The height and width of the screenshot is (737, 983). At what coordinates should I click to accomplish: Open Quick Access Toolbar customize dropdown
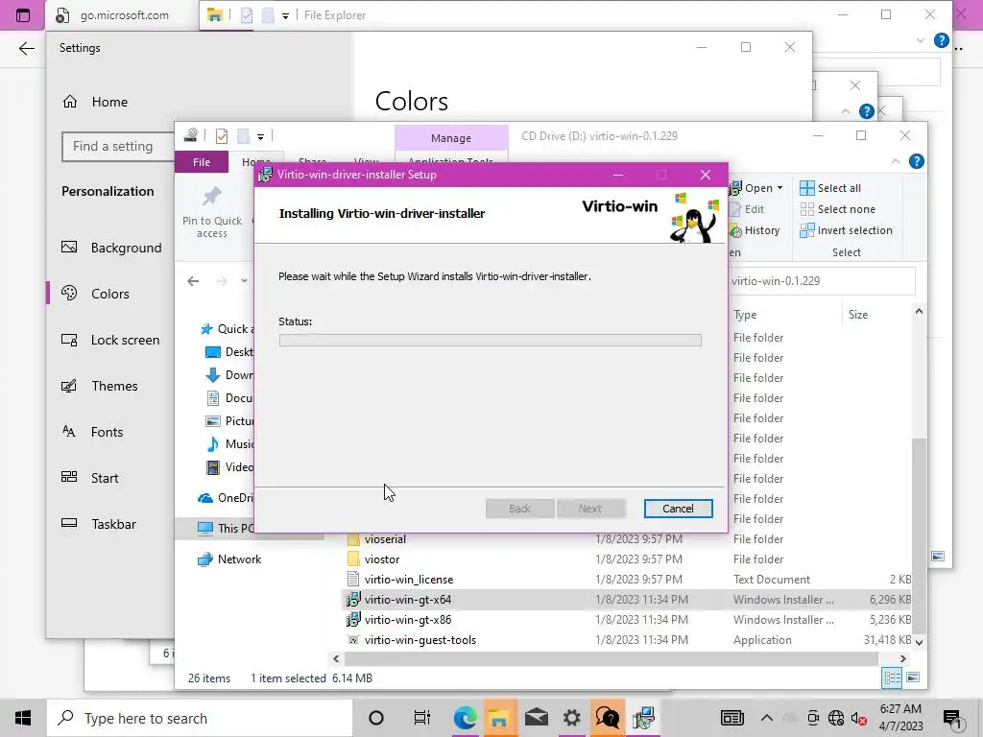[260, 136]
